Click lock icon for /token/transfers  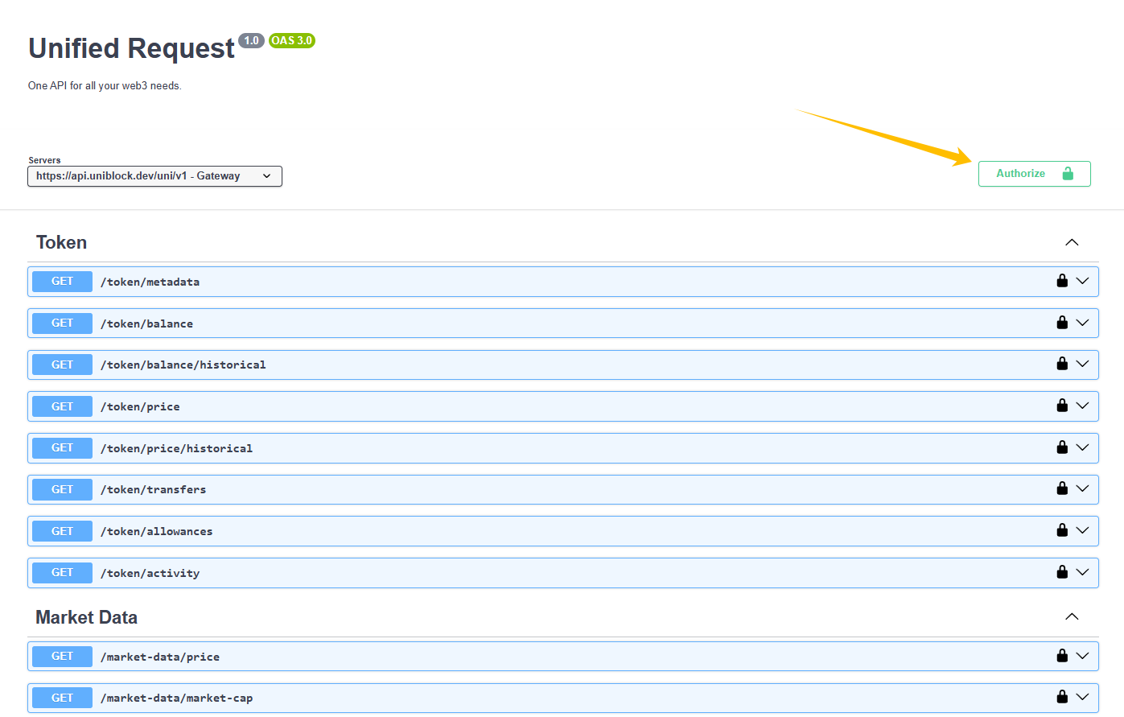(x=1062, y=488)
